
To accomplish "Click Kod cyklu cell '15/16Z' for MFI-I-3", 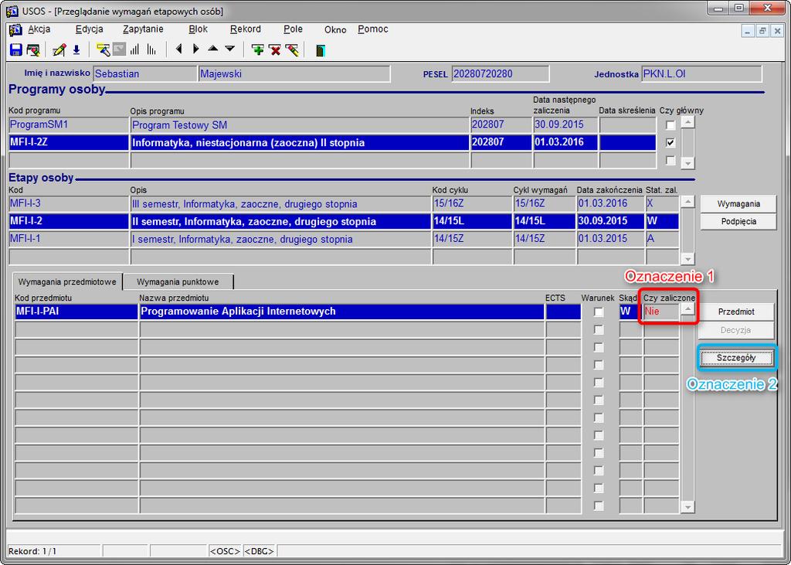I will [472, 203].
